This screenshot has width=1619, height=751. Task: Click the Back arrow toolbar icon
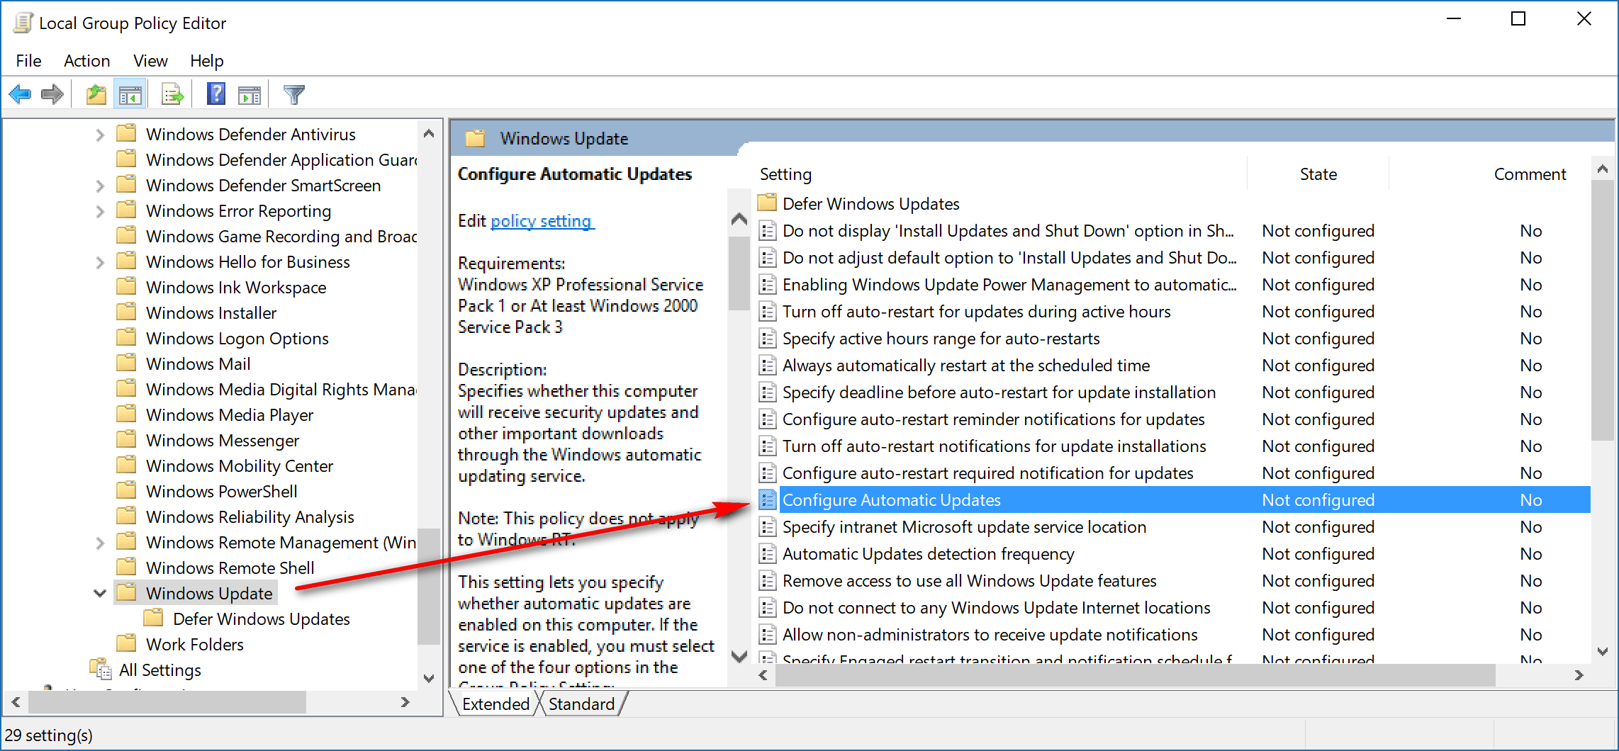pyautogui.click(x=20, y=94)
